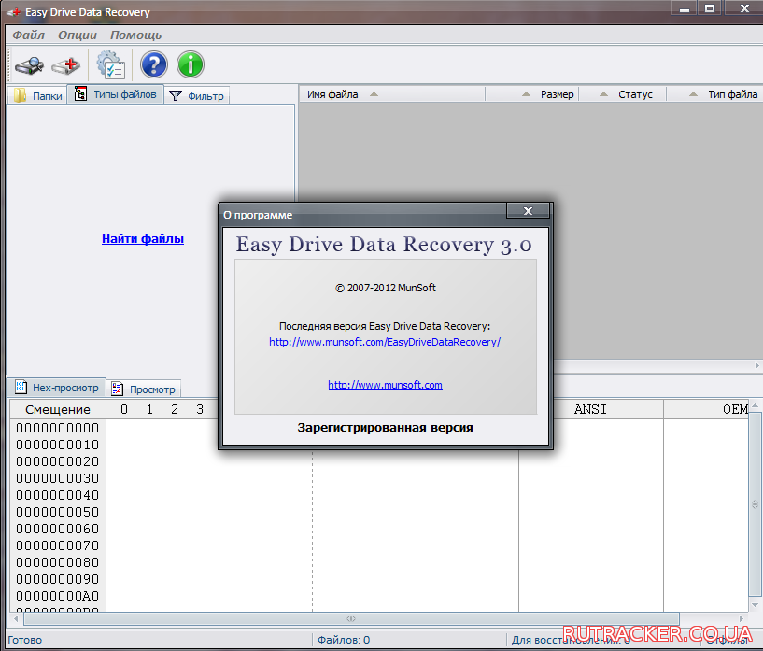The width and height of the screenshot is (763, 651).
Task: Open the Помощь menu
Action: pos(135,35)
